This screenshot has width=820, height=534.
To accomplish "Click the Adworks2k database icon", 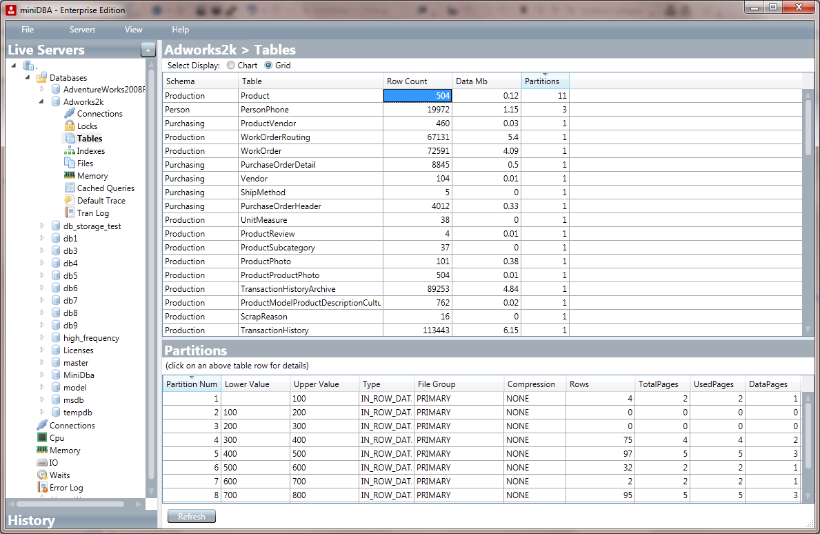I will point(56,101).
